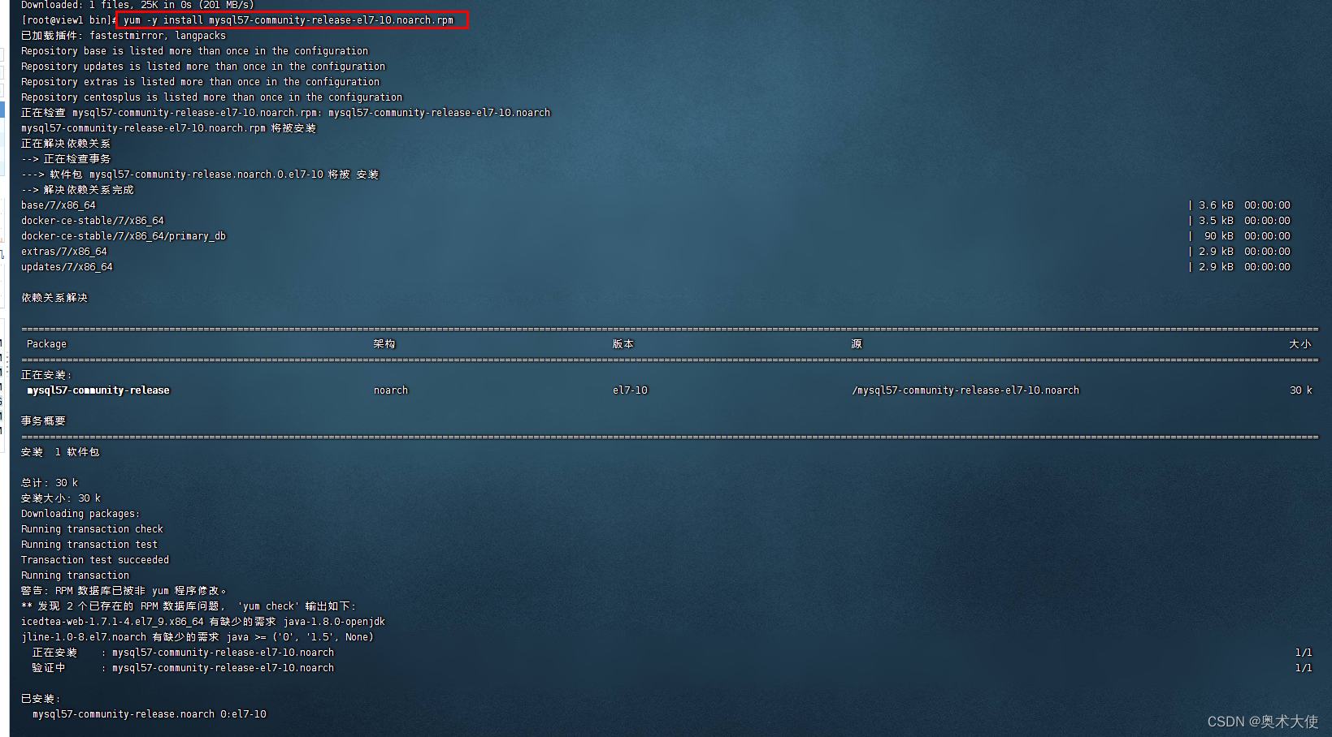Click the '事务概要' heading
This screenshot has height=737, width=1332.
click(43, 421)
